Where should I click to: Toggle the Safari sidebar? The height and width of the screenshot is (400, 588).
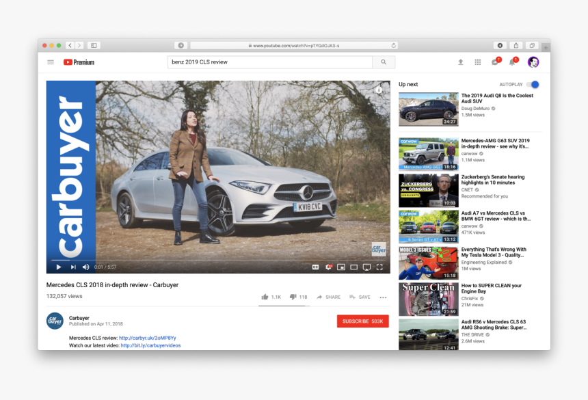tap(94, 45)
